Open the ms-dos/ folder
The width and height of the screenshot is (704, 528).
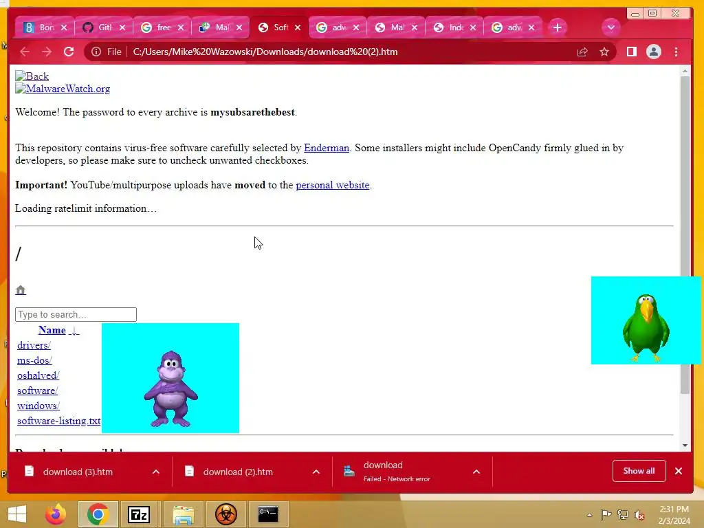(34, 360)
